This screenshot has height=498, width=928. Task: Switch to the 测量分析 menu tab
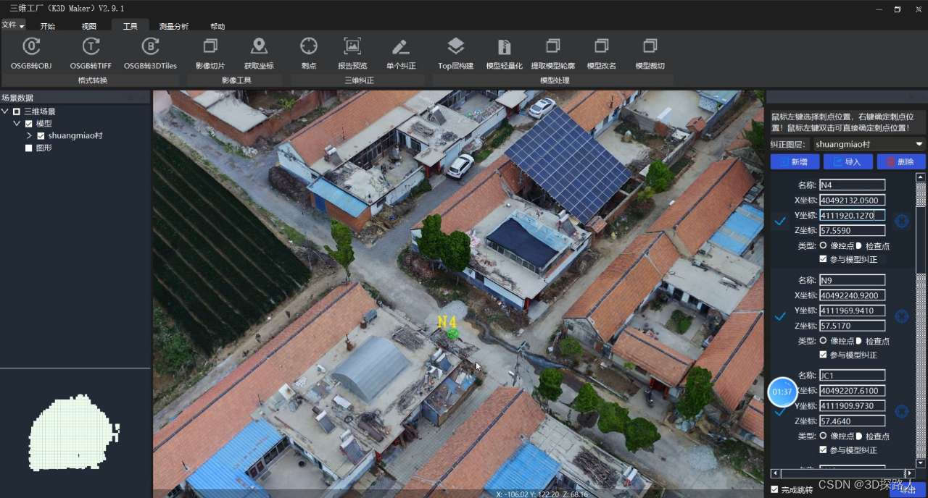(173, 26)
